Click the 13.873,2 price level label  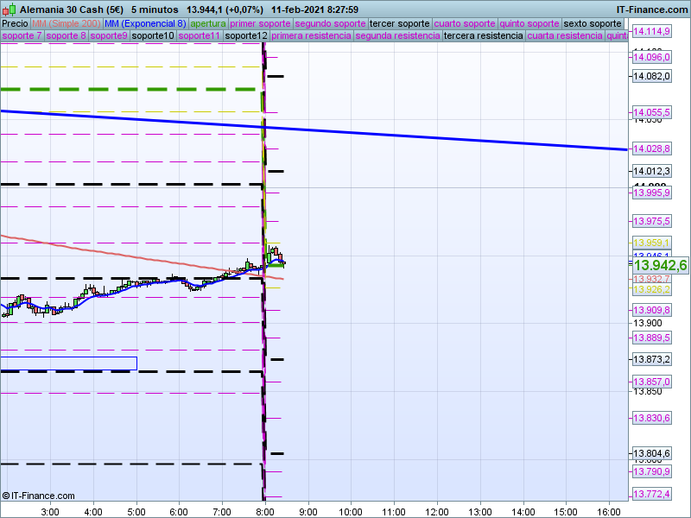pyautogui.click(x=651, y=359)
